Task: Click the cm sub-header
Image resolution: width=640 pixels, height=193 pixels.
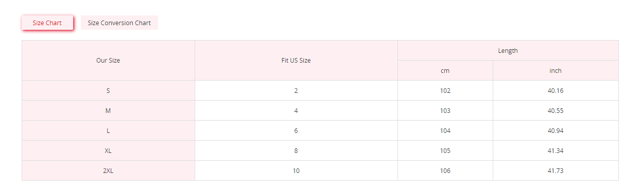Action: pos(445,70)
